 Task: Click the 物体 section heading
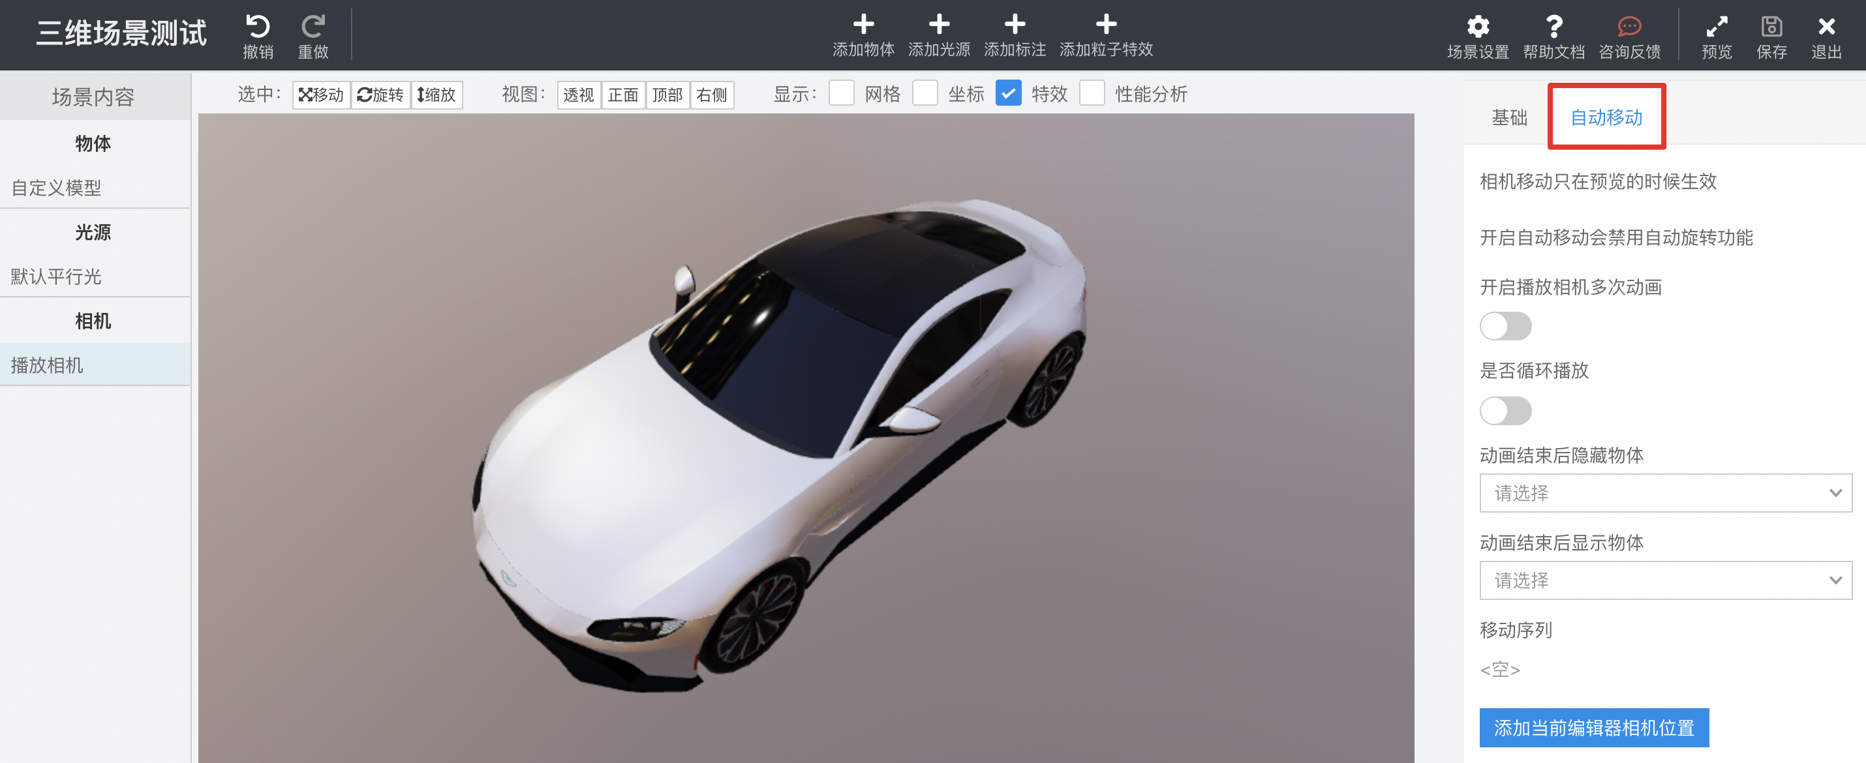click(93, 143)
